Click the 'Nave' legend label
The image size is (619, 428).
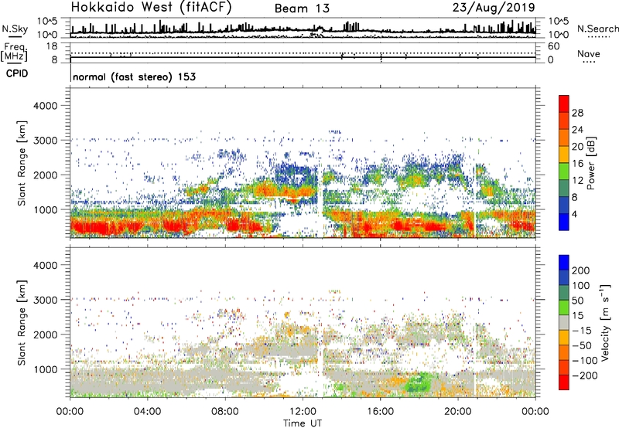[x=589, y=54]
